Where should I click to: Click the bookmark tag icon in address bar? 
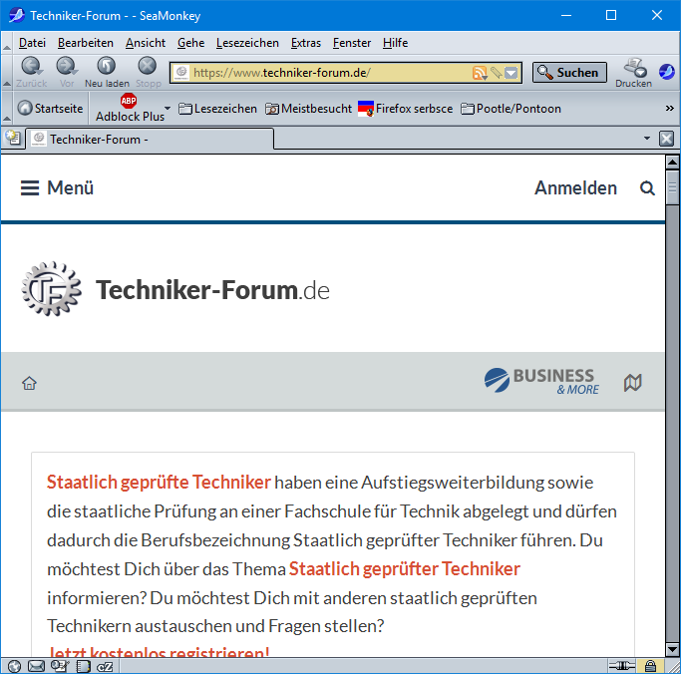[496, 73]
